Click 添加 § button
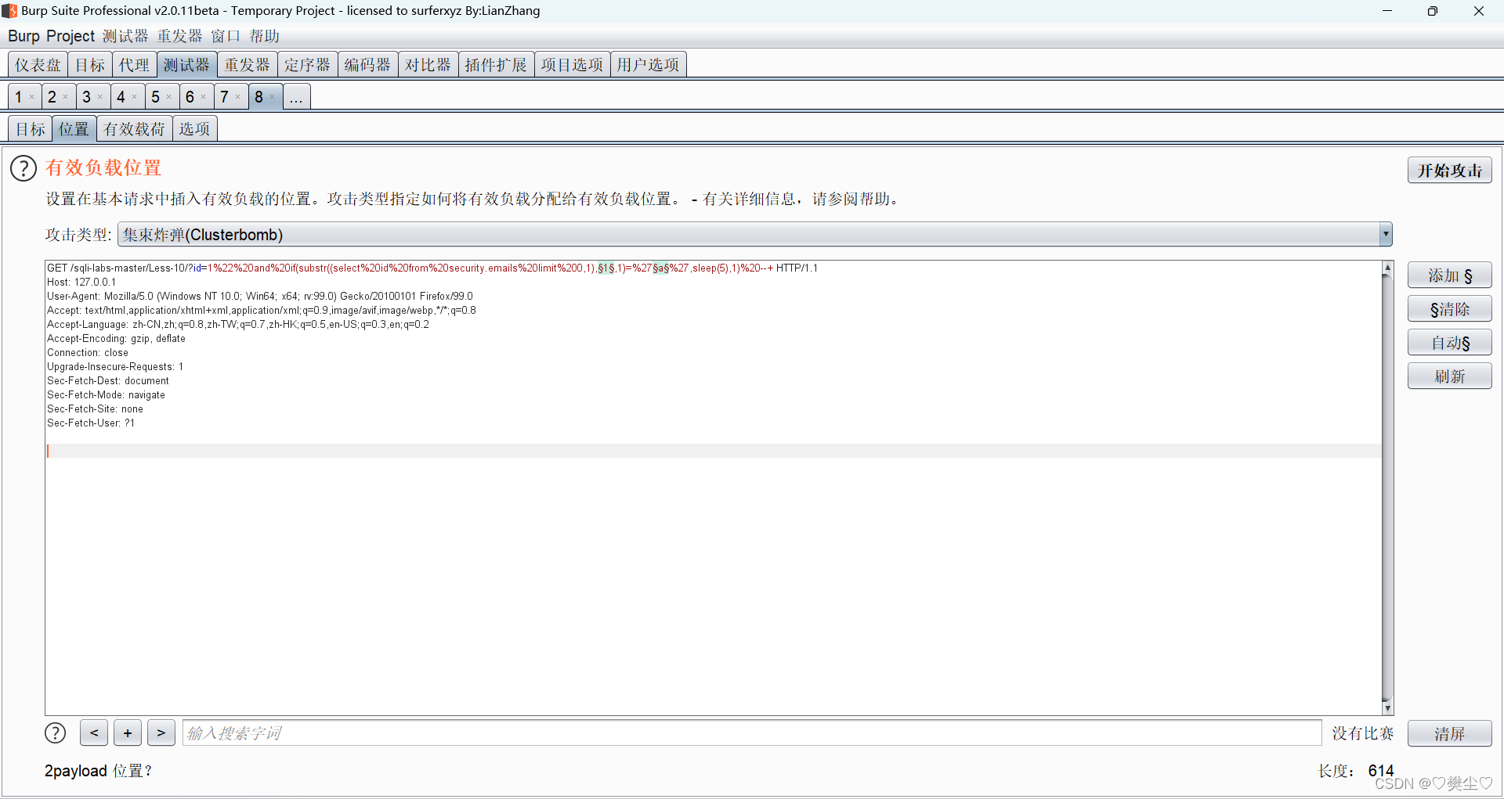1504x799 pixels. click(x=1449, y=275)
